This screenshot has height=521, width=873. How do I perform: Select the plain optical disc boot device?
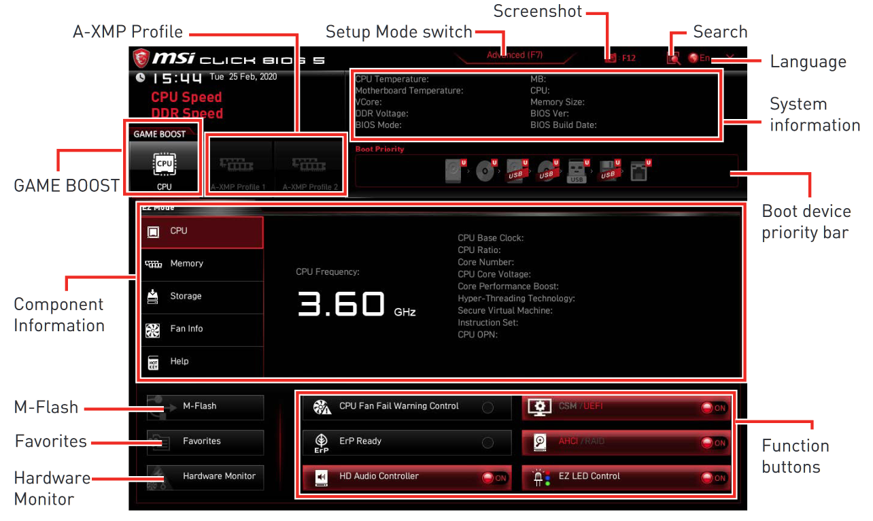coord(487,170)
